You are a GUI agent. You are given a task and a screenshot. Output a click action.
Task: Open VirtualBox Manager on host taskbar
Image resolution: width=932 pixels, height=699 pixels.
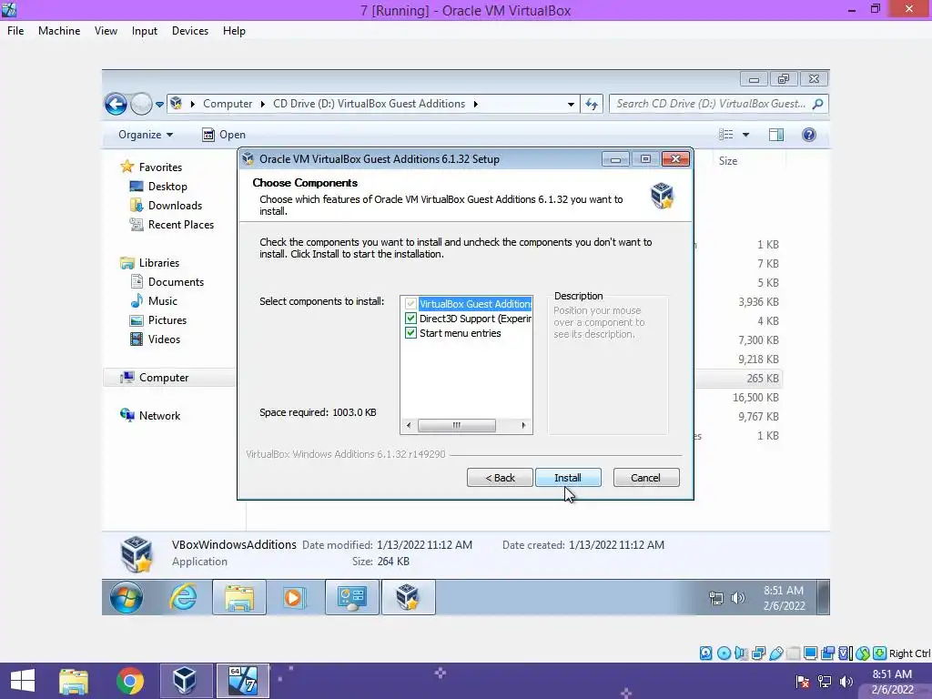[184, 681]
